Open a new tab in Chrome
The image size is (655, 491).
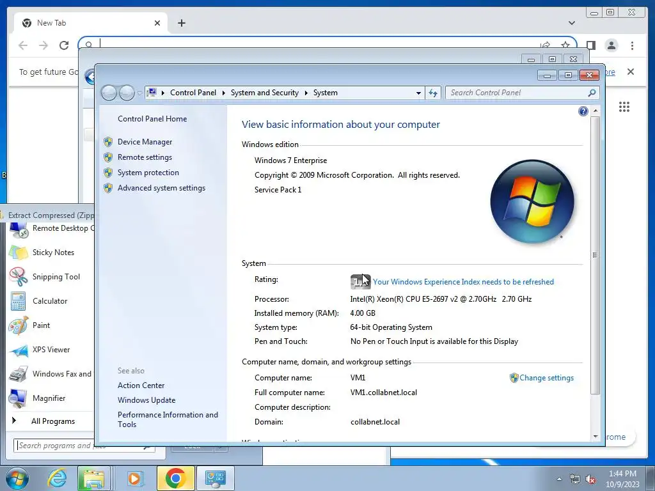[x=181, y=23]
